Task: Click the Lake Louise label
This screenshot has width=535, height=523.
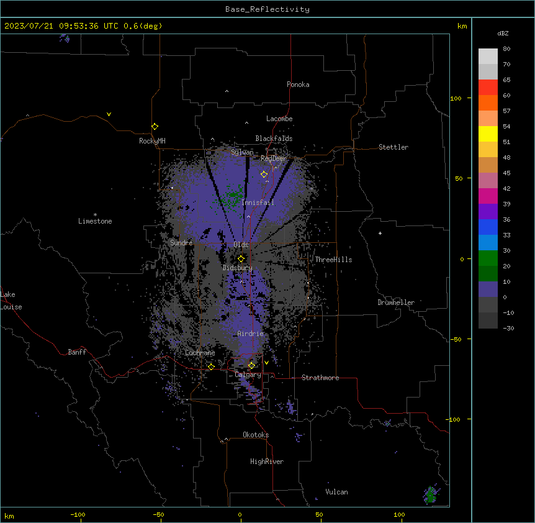Action: click(x=11, y=301)
